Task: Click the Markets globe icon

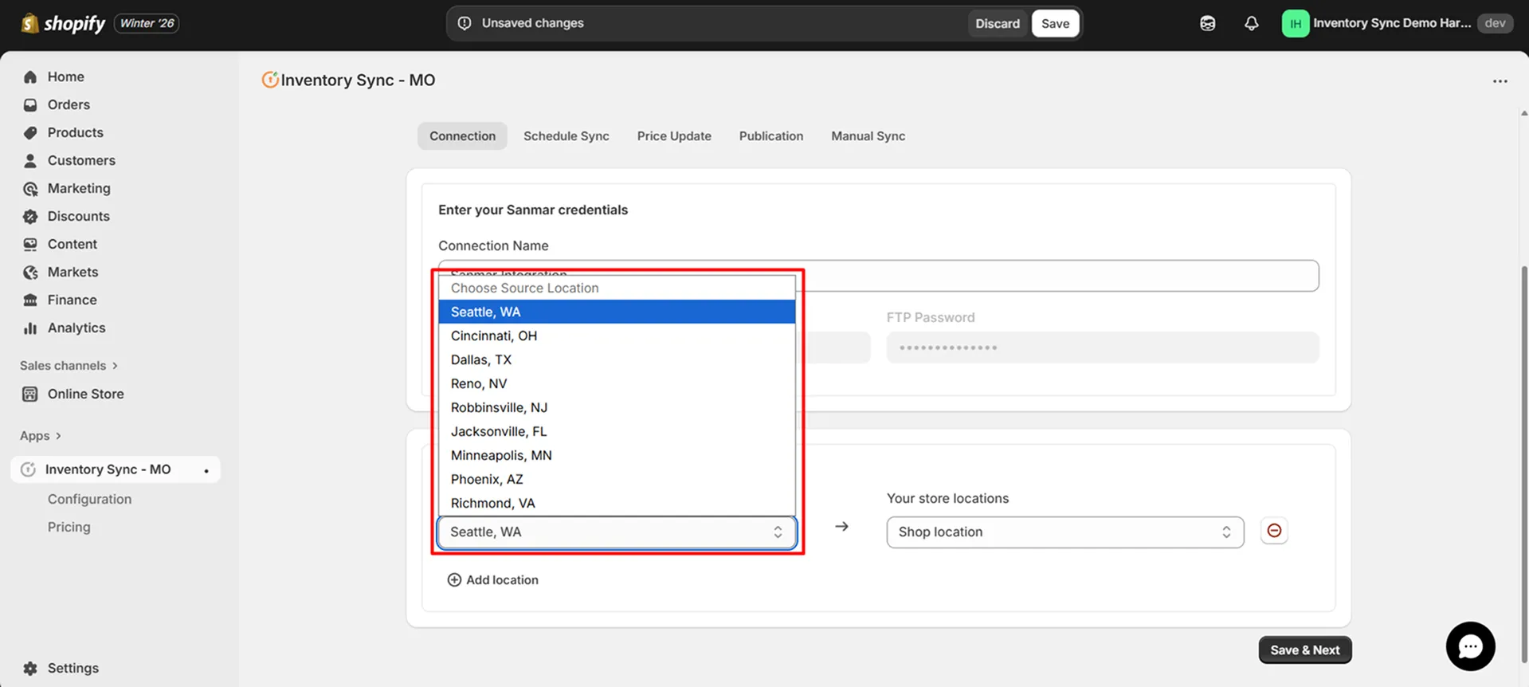Action: (x=30, y=272)
